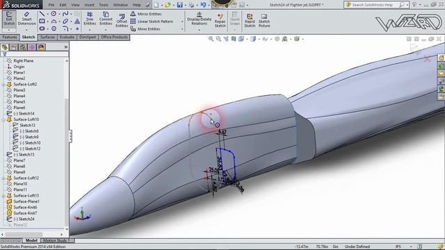The width and height of the screenshot is (445, 250).
Task: Open the DisplayManager tab
Action: (x=41, y=47)
